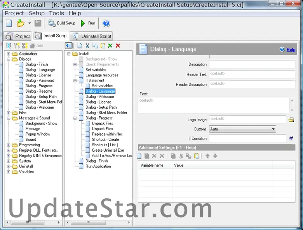This screenshot has height=230, width=303.
Task: Open the Project menu
Action: (14, 13)
